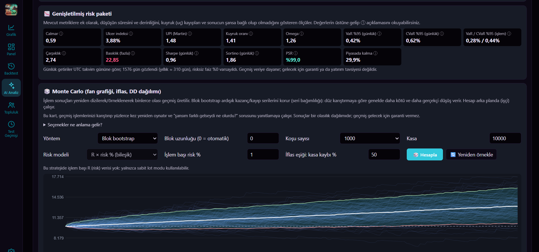Click the info icon next to Piyasada kalma

[x=375, y=53]
